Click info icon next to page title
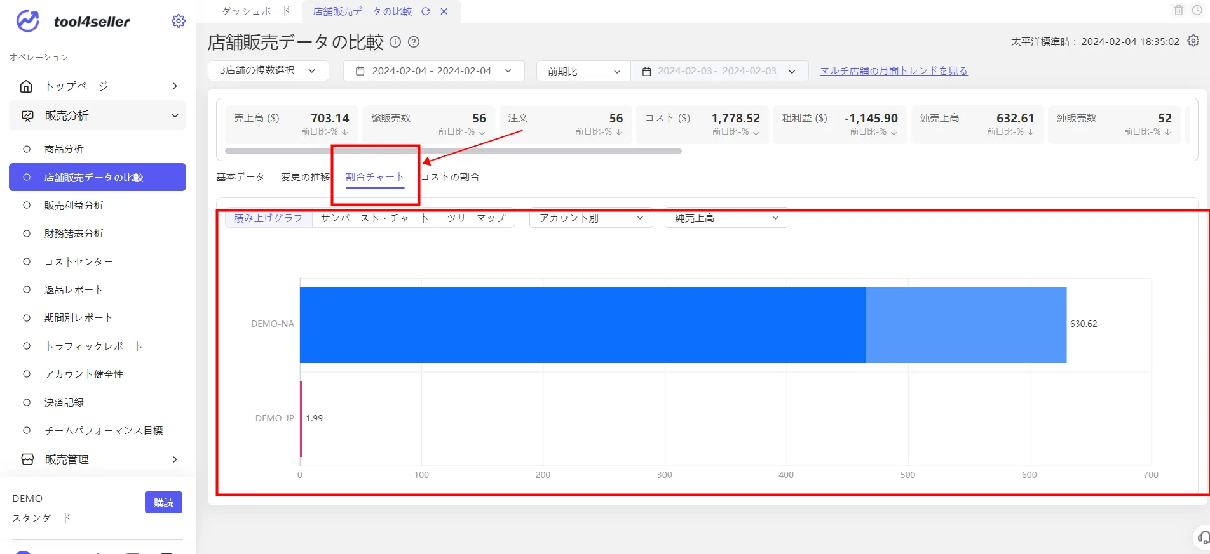1210x554 pixels. pos(395,42)
